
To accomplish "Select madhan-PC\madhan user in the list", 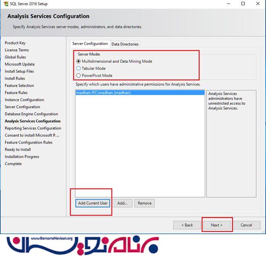I will tap(104, 93).
